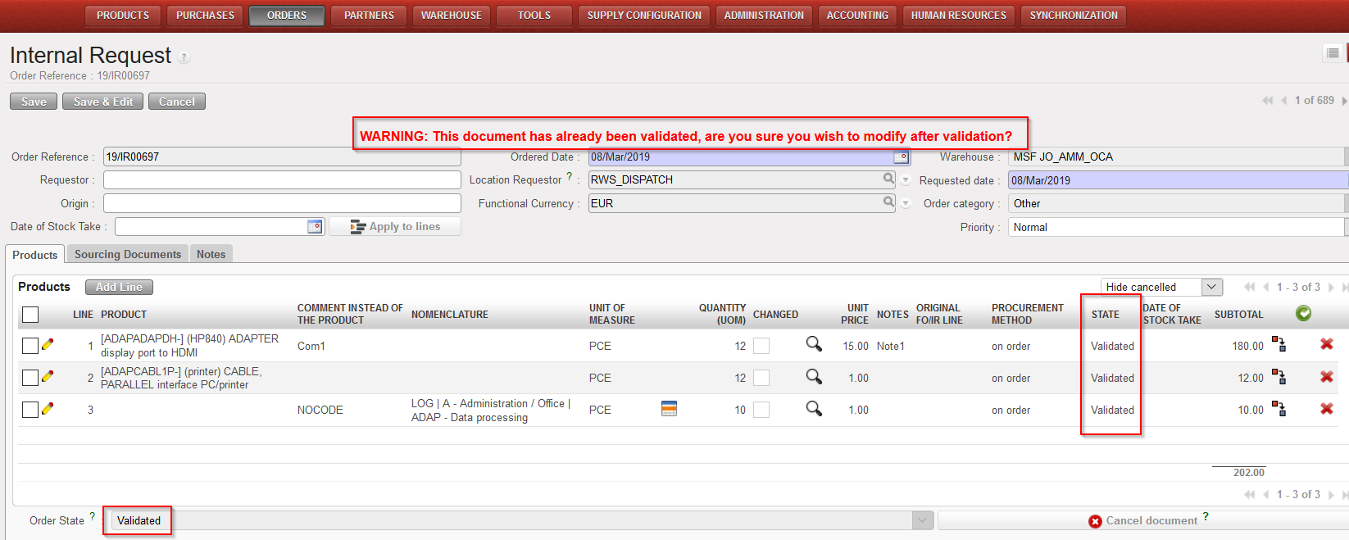
Task: Click first-page arrow in the top products pager
Action: (1250, 287)
